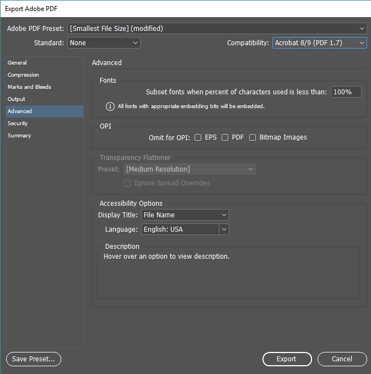The width and height of the screenshot is (371, 374).
Task: Open the Standard dropdown set to None
Action: 104,43
